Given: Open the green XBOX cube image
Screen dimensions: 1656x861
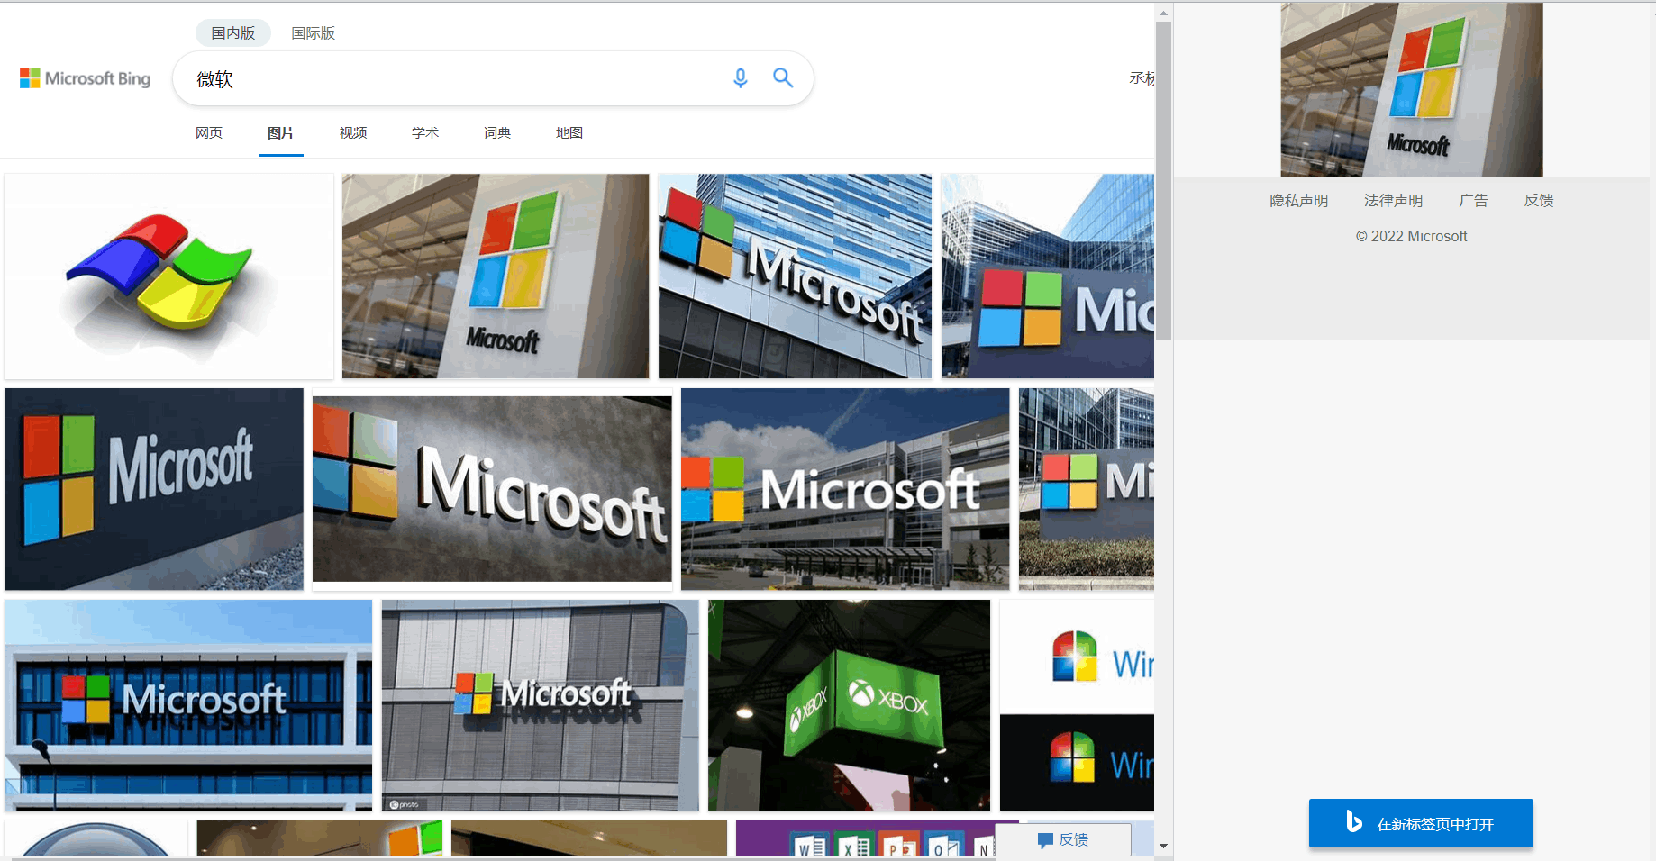Looking at the screenshot, I should [849, 705].
